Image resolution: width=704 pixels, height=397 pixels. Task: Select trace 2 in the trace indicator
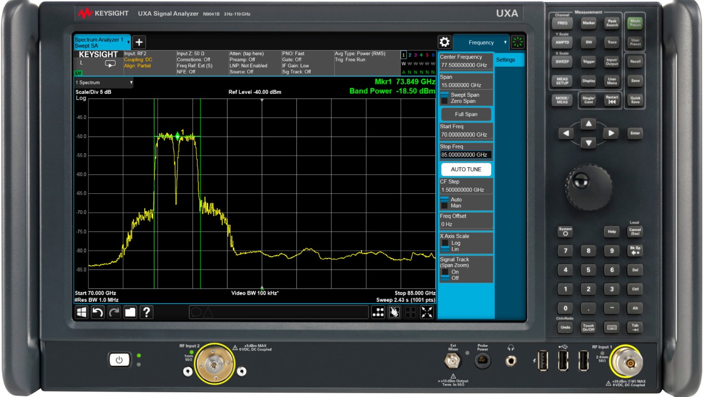point(409,55)
